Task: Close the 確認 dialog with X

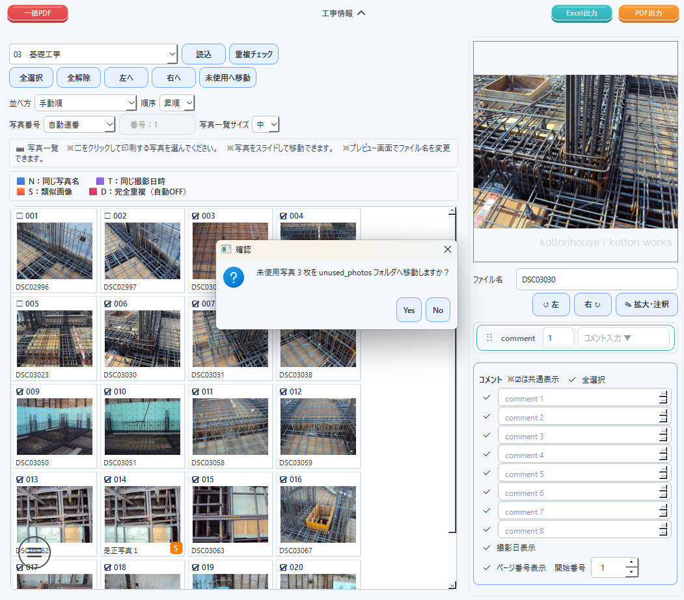Action: pyautogui.click(x=448, y=249)
